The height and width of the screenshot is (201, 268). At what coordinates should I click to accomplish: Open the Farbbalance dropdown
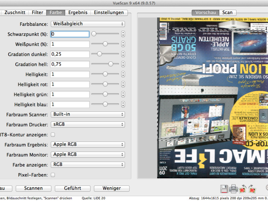pos(88,24)
